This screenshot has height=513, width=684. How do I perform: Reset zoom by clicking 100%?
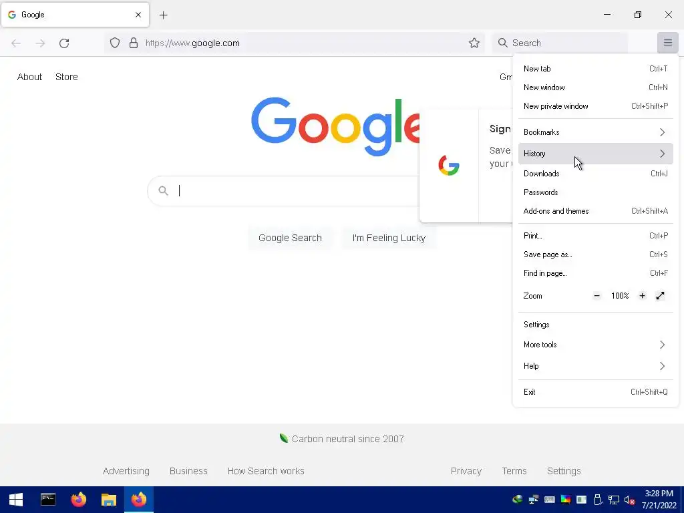(620, 296)
